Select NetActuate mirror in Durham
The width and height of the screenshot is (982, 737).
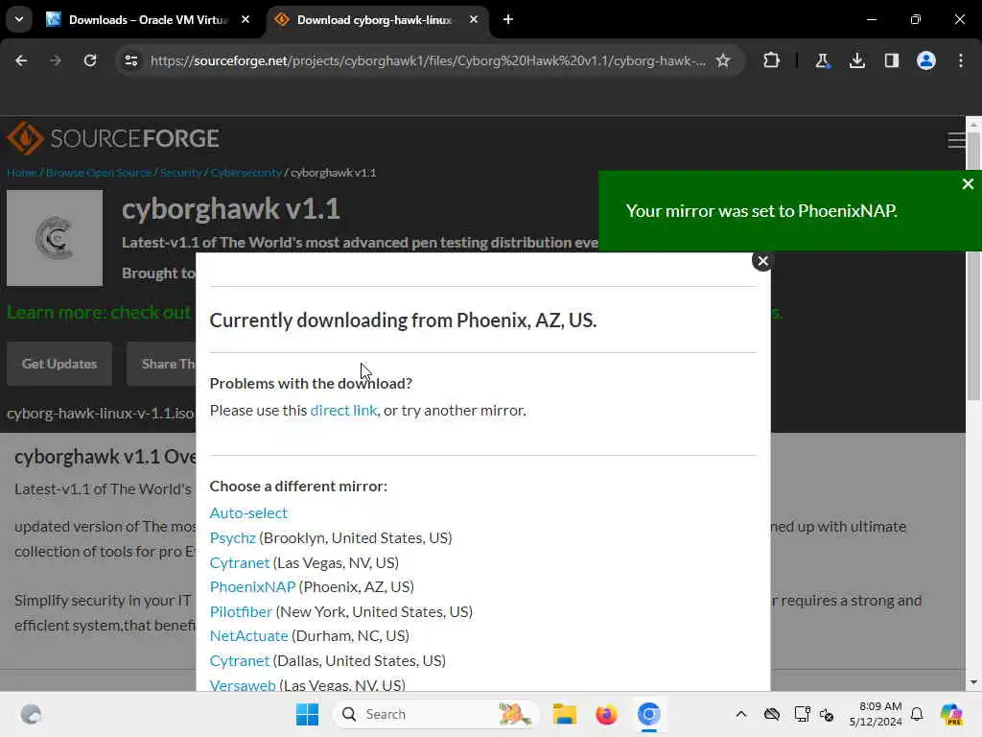248,635
